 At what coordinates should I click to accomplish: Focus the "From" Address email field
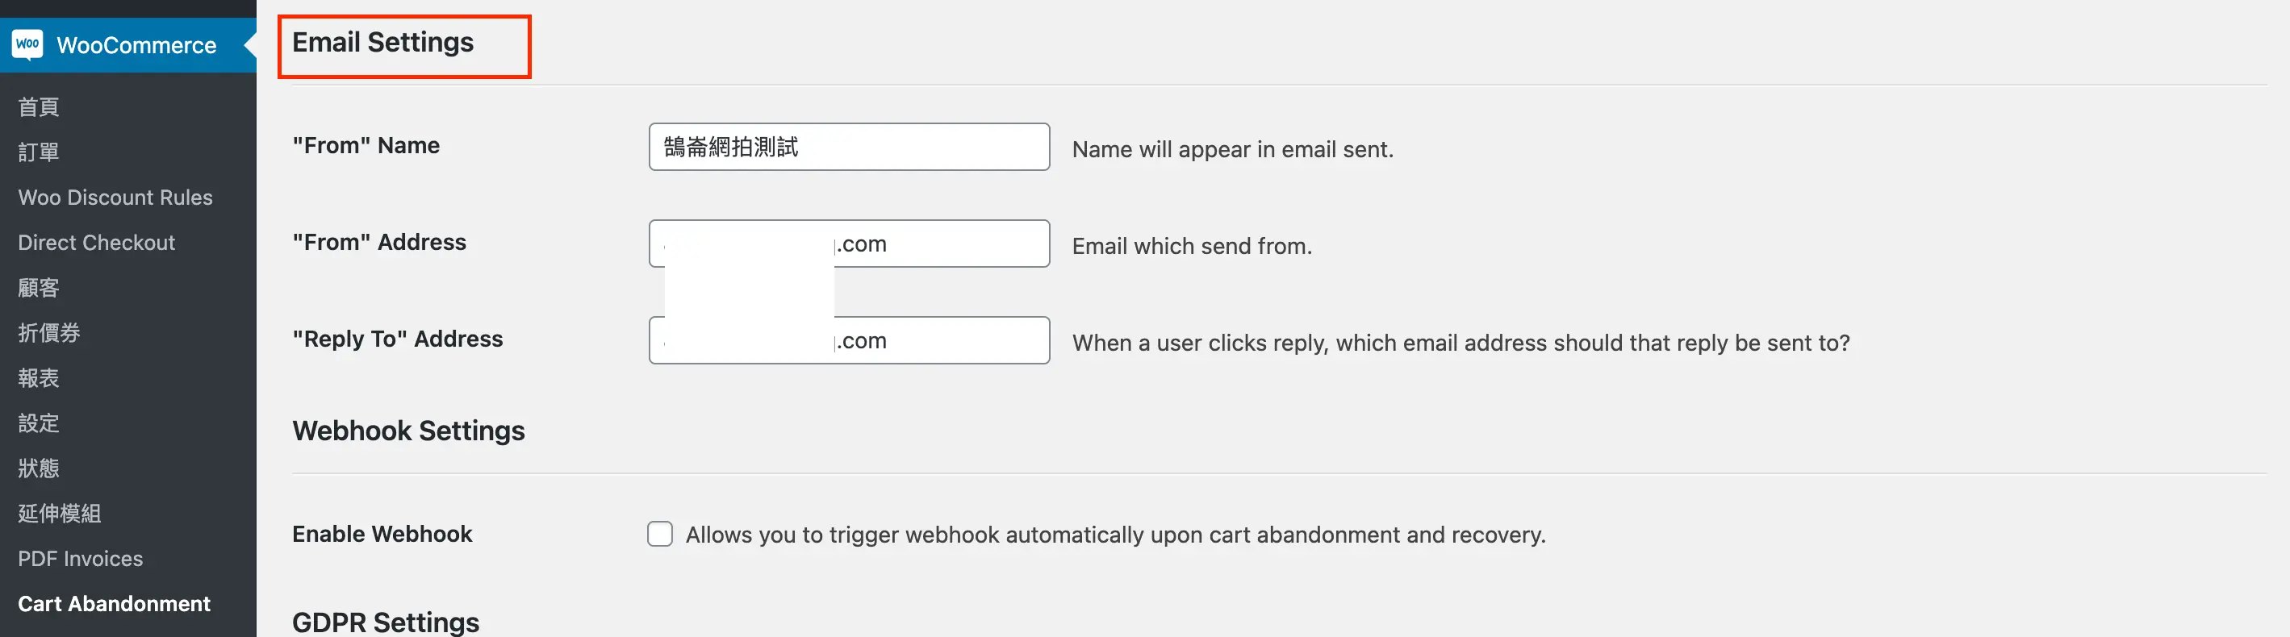point(849,244)
